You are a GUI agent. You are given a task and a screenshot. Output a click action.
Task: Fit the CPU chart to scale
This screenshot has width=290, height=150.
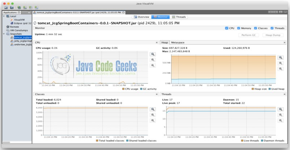(x=153, y=65)
